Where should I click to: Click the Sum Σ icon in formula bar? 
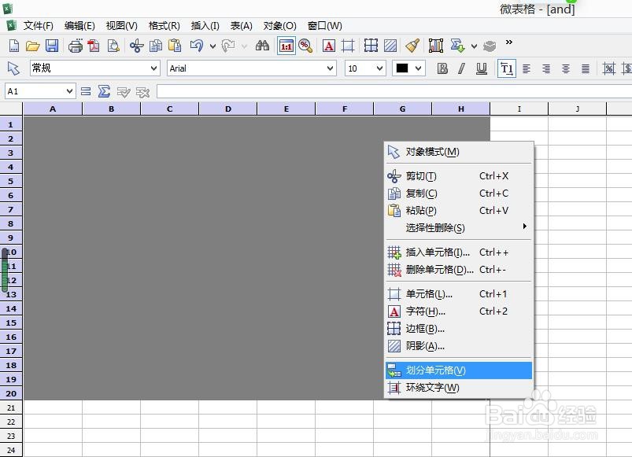105,91
